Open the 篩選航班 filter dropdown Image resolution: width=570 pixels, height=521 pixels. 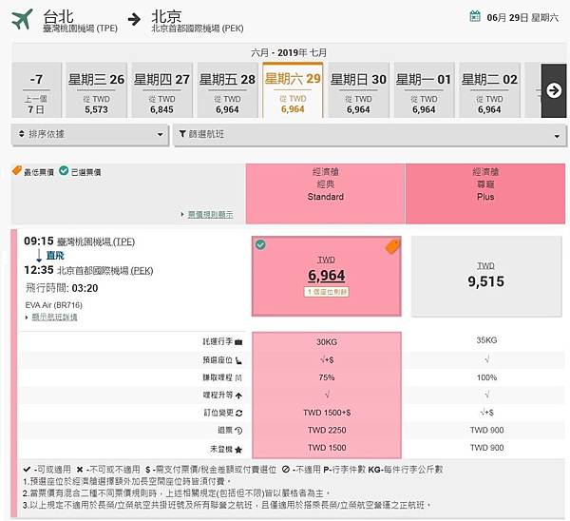tap(370, 135)
